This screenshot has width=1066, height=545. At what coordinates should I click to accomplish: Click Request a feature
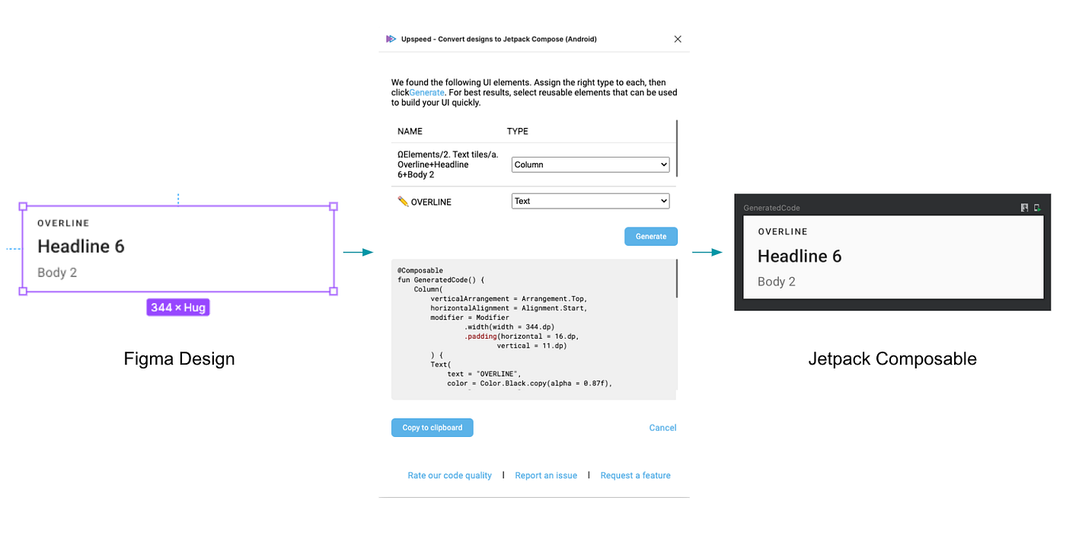coord(635,475)
